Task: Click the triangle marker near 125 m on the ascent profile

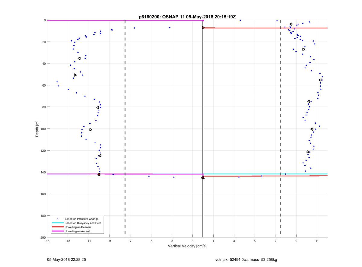Action: click(100, 156)
